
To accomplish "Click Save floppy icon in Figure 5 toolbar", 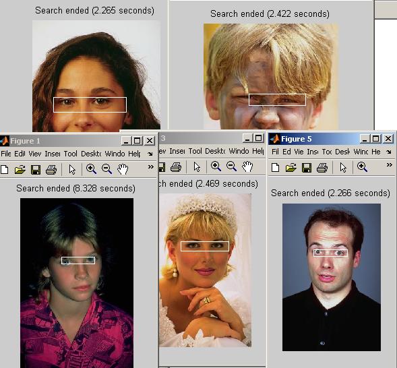I will point(307,168).
